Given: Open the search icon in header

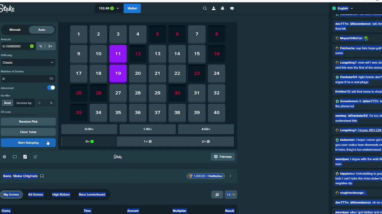Looking at the screenshot, I should [205, 8].
